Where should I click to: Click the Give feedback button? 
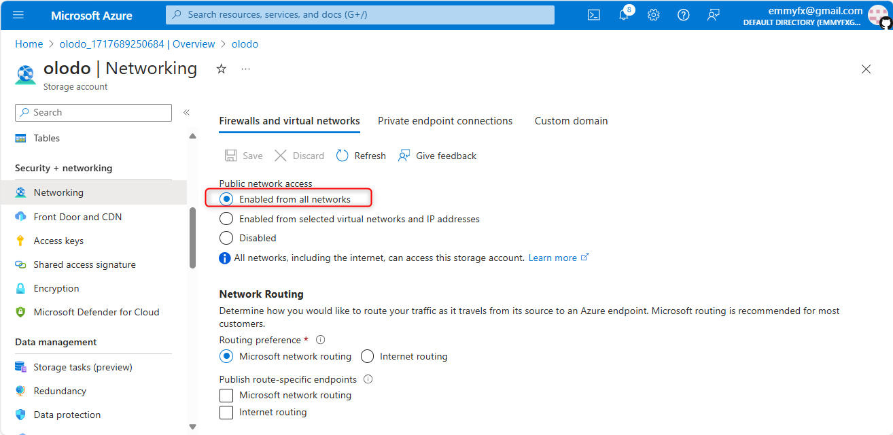pyautogui.click(x=437, y=156)
